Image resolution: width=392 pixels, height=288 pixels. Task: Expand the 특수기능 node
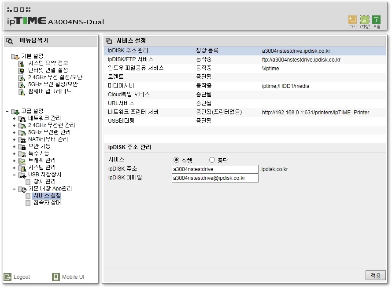(14, 154)
